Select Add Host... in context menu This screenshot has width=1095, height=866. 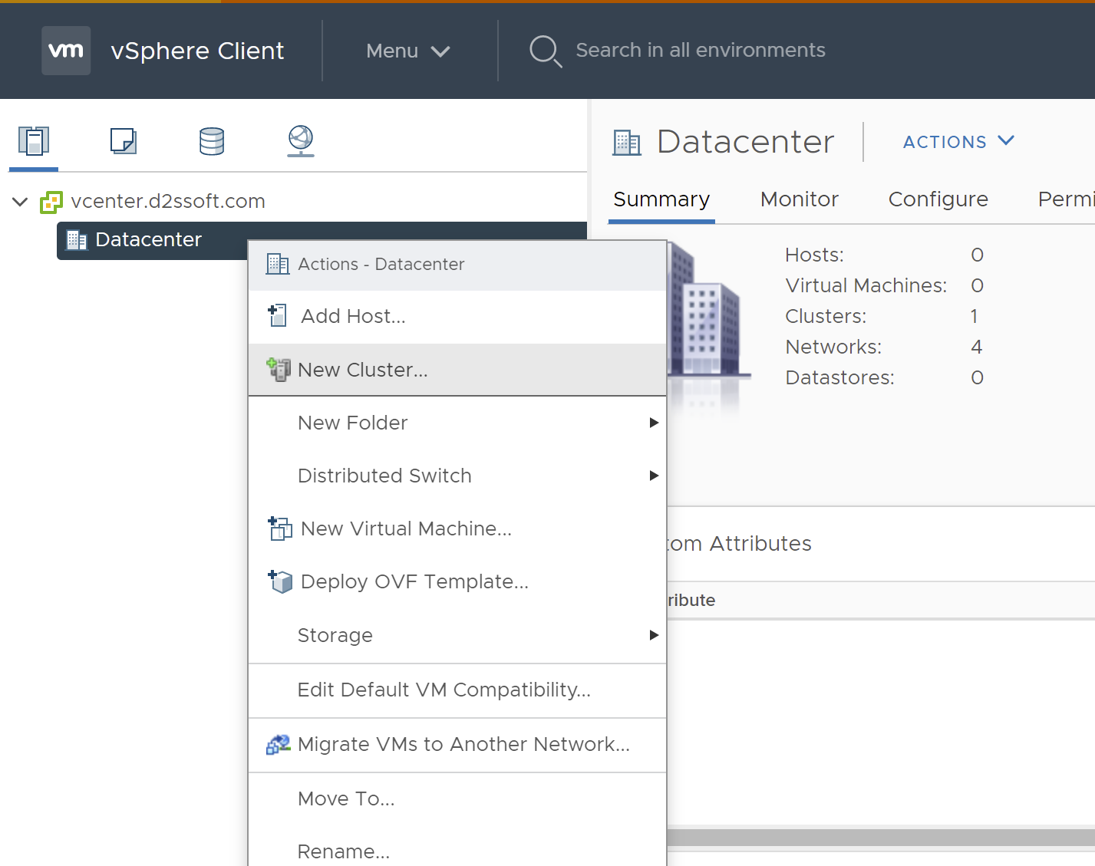tap(353, 316)
